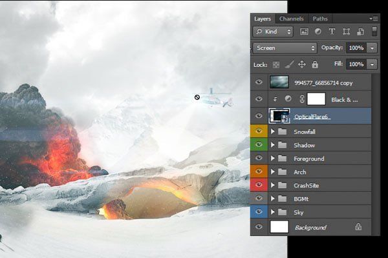Filter for adjustment layers icon
The image size is (388, 258).
318,32
